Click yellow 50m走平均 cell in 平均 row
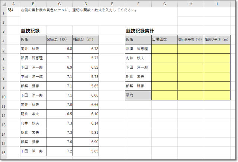The height and width of the screenshot is (162, 238). point(190,96)
